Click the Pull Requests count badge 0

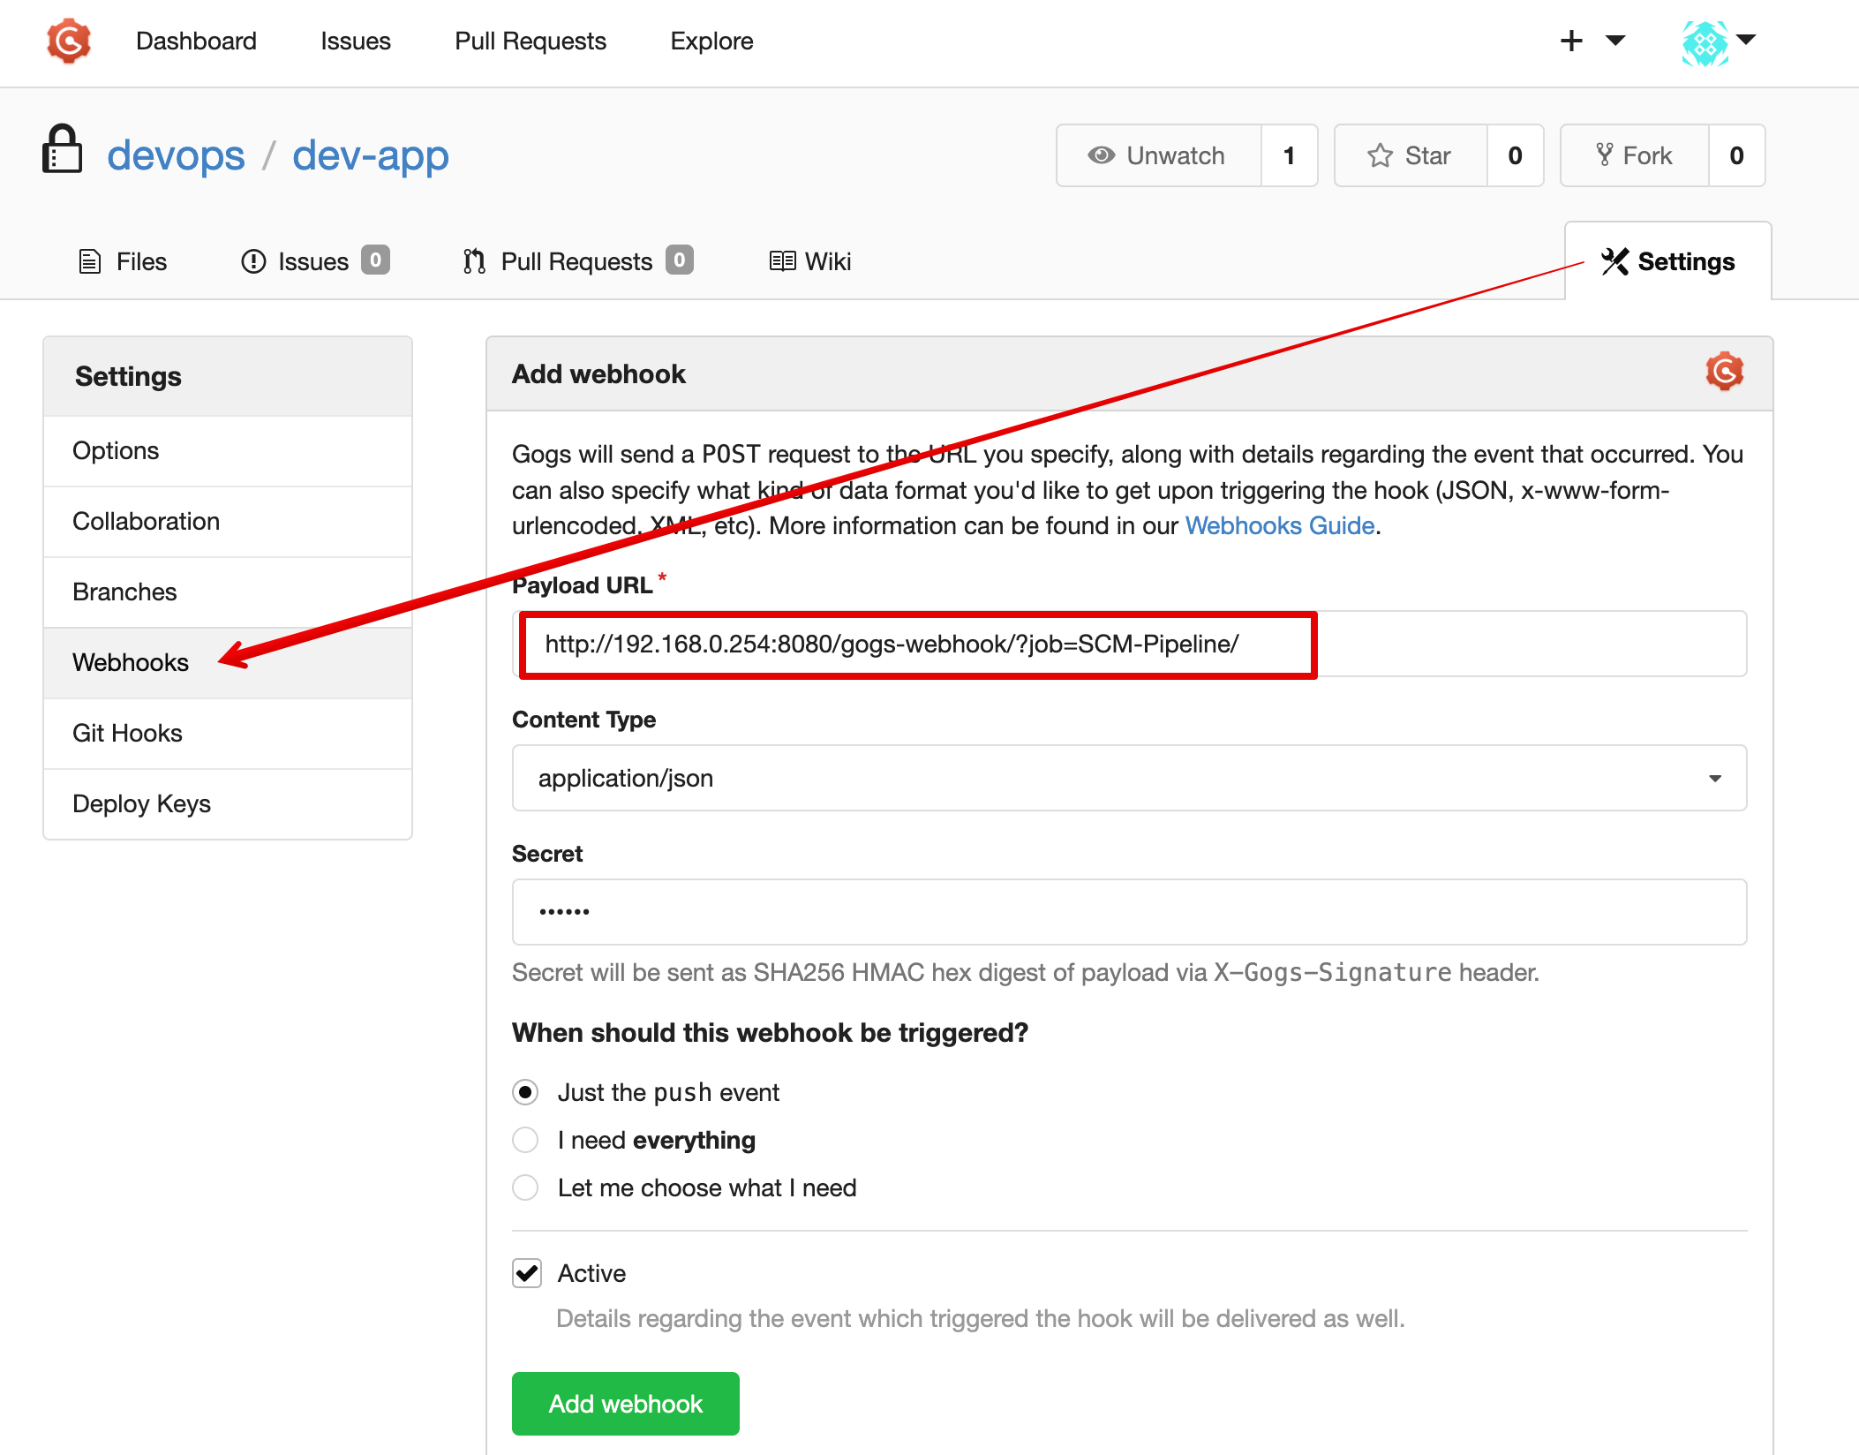coord(680,260)
